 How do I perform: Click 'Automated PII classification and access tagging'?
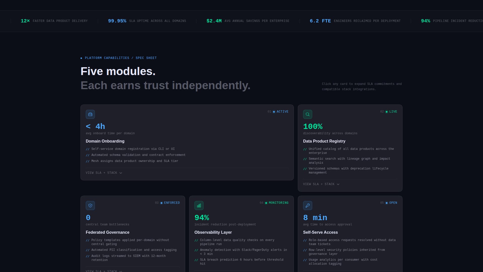[x=134, y=250]
